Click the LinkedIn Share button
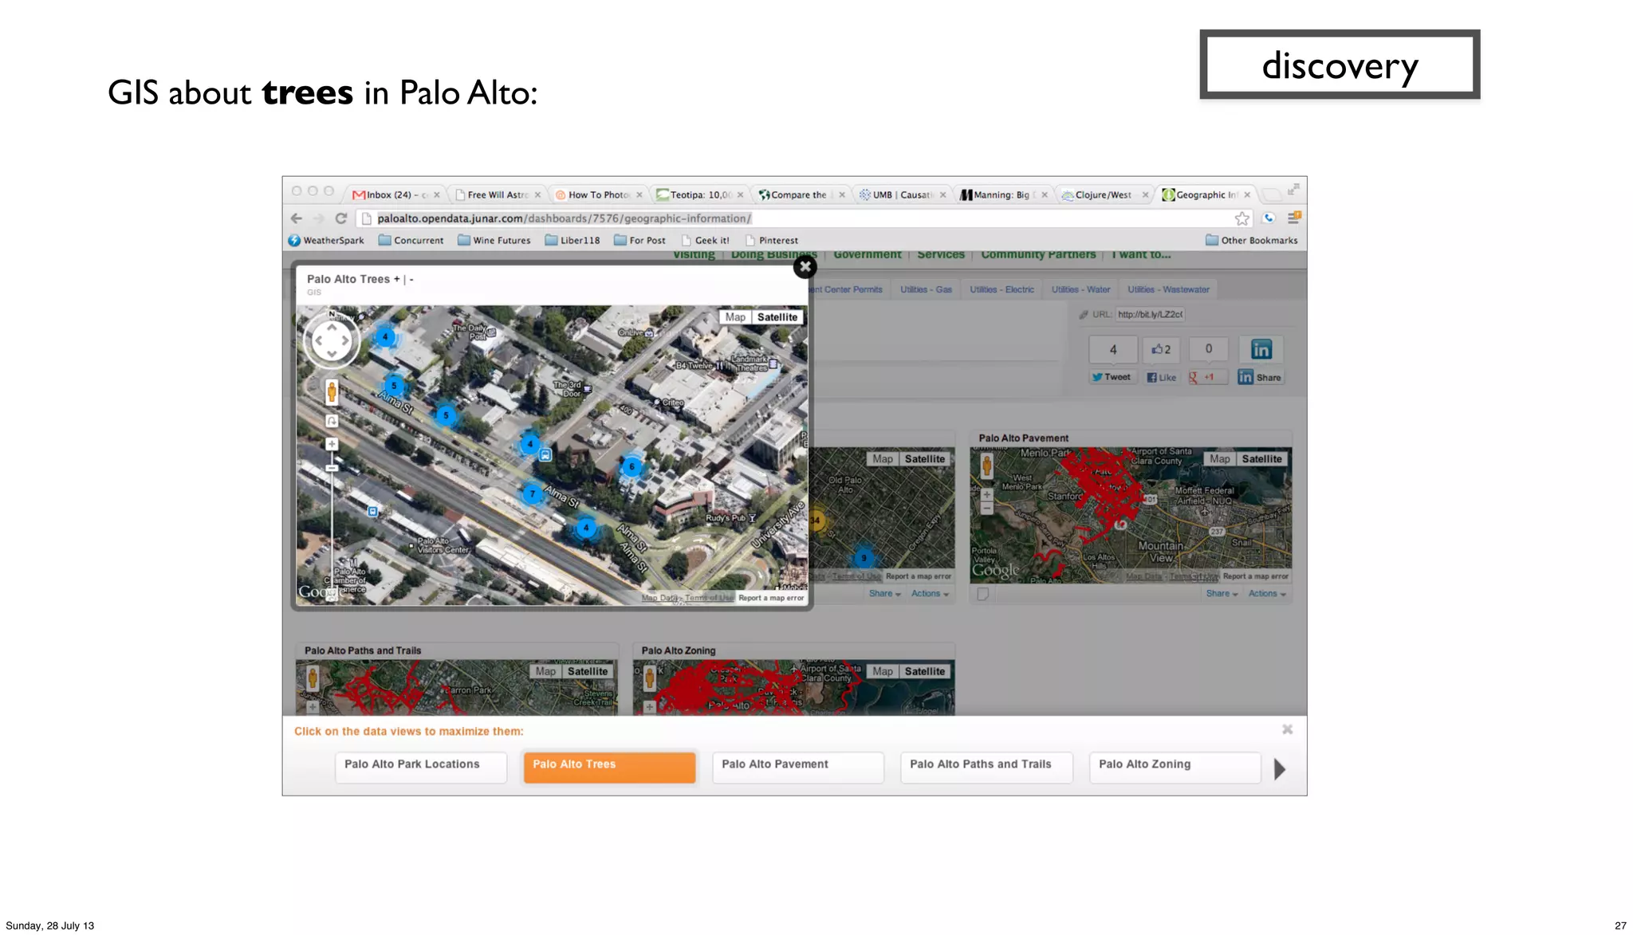Image resolution: width=1633 pixels, height=935 pixels. pyautogui.click(x=1260, y=378)
